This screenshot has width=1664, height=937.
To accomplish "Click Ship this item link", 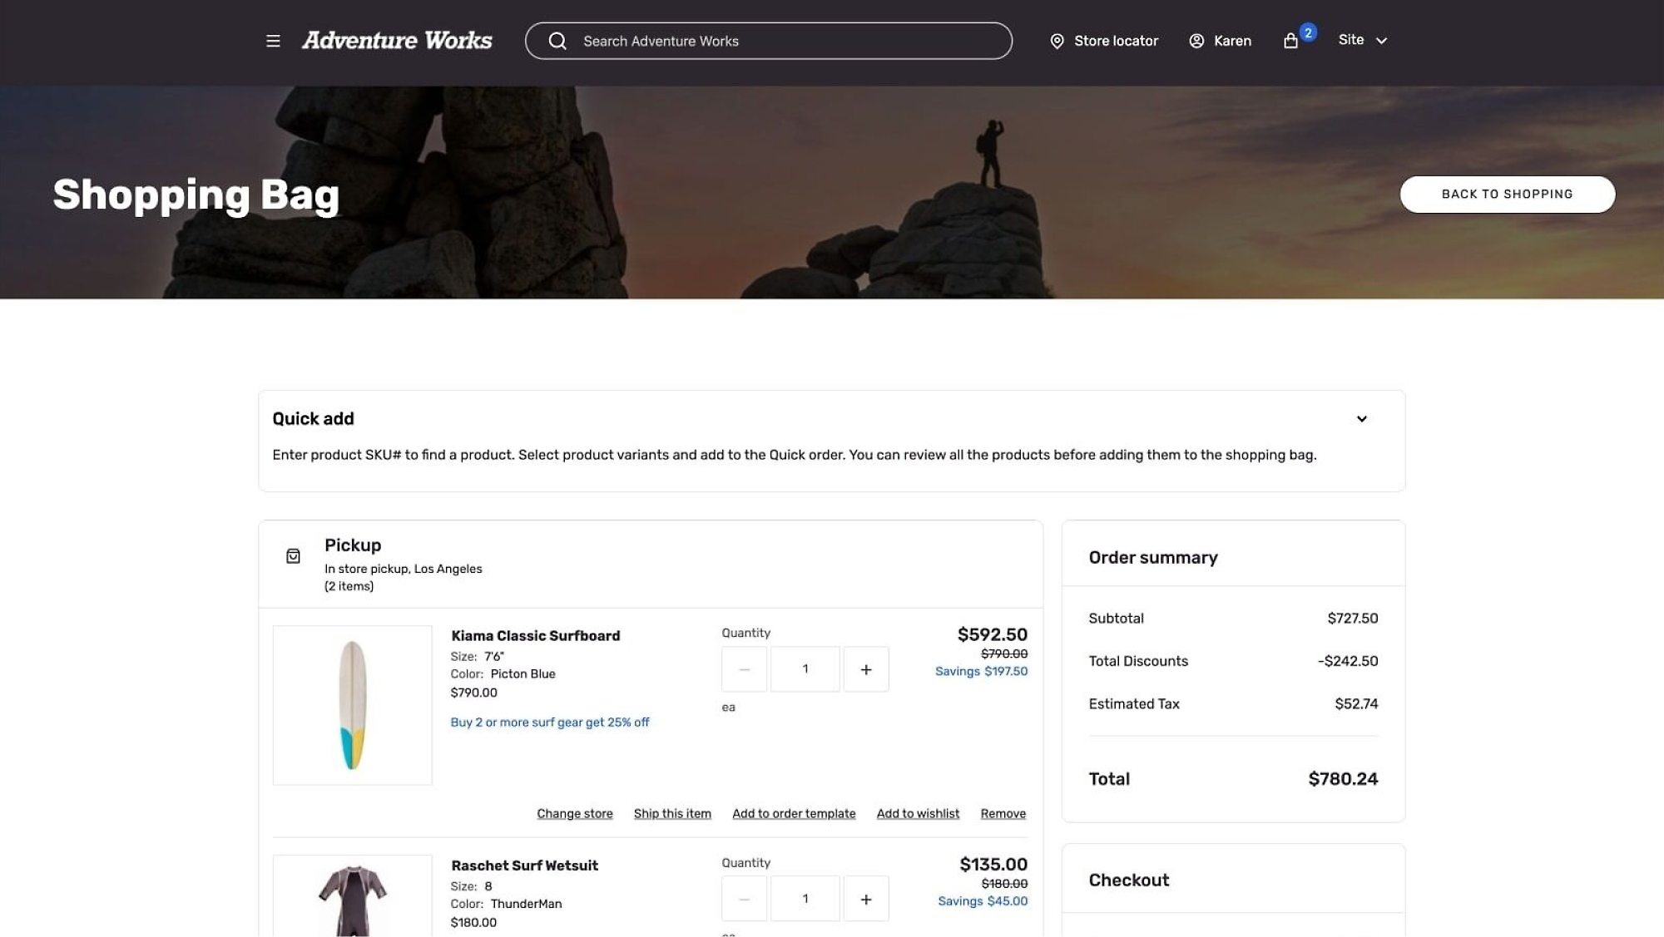I will 672,812.
